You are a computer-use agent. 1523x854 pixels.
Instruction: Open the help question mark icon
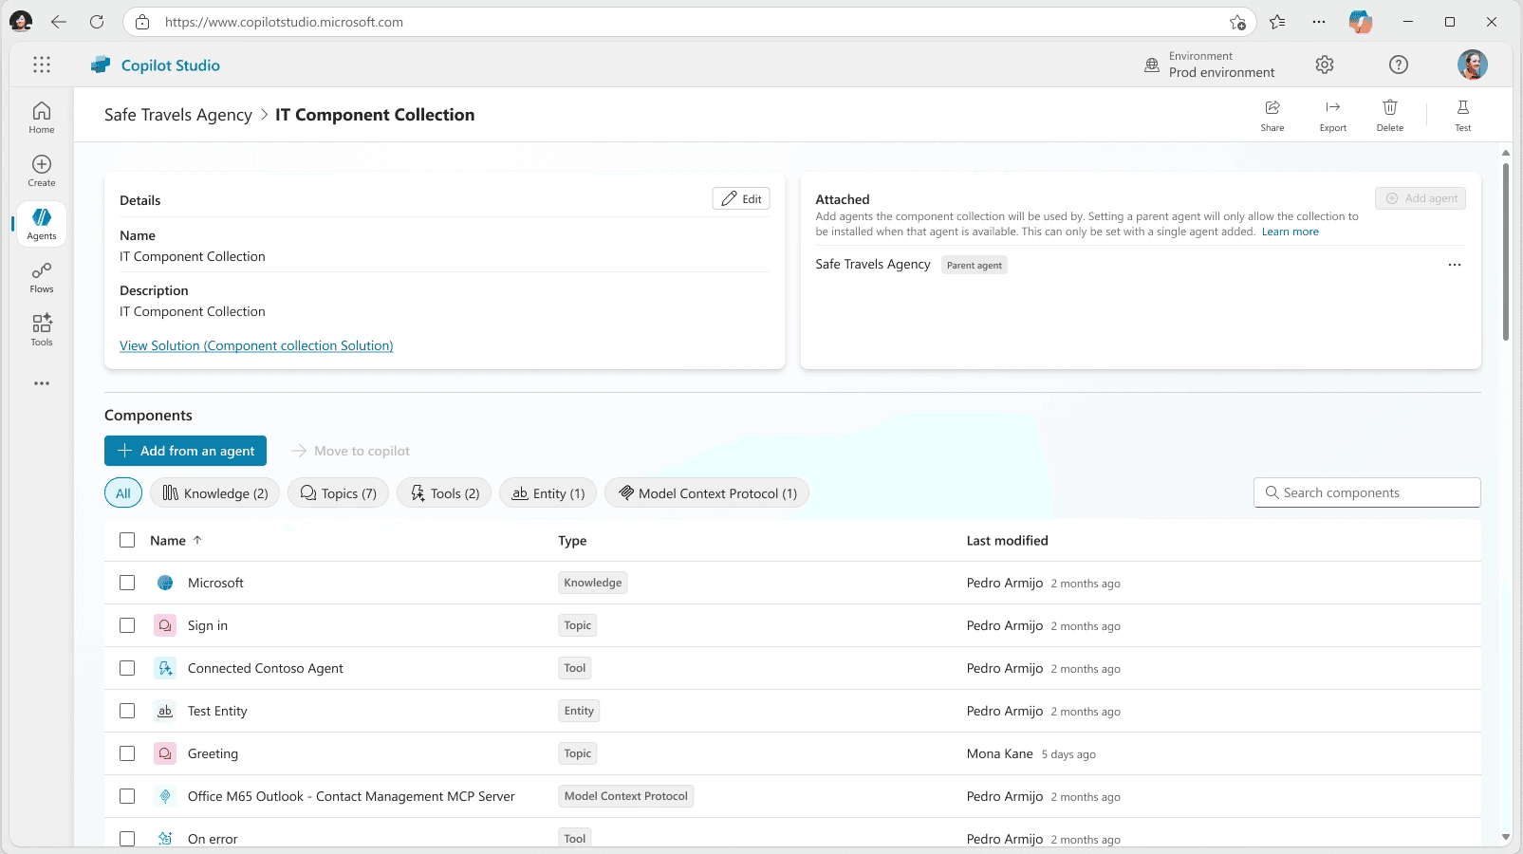coord(1399,65)
